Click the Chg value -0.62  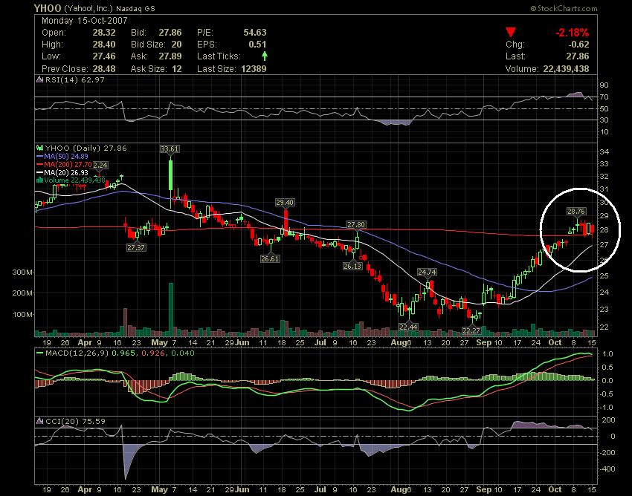(x=578, y=45)
